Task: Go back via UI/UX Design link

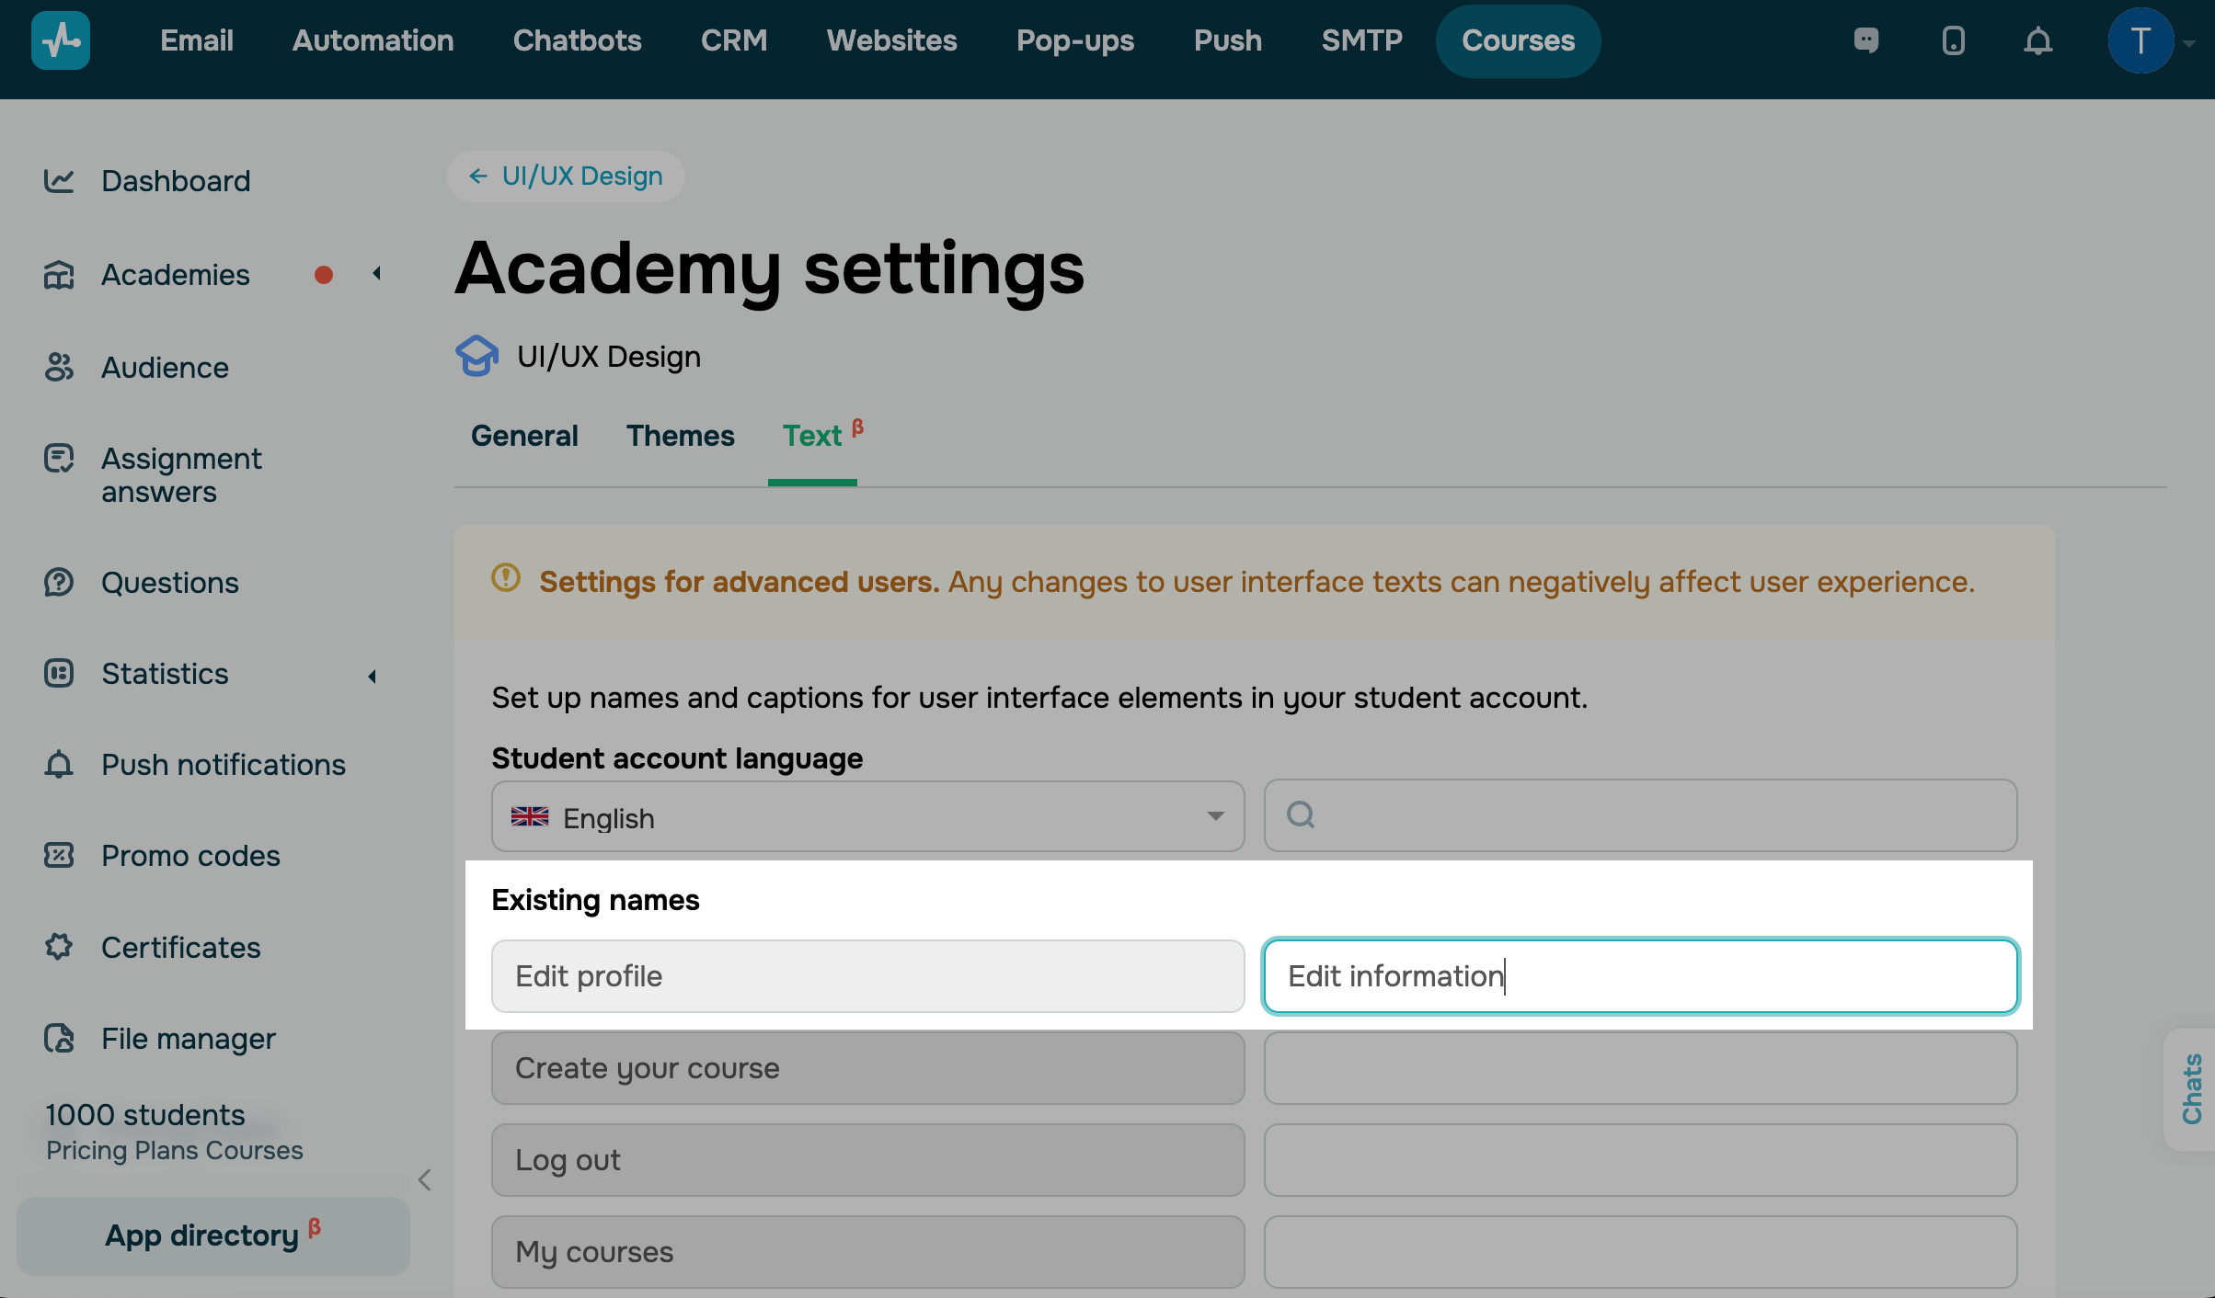Action: pyautogui.click(x=566, y=176)
